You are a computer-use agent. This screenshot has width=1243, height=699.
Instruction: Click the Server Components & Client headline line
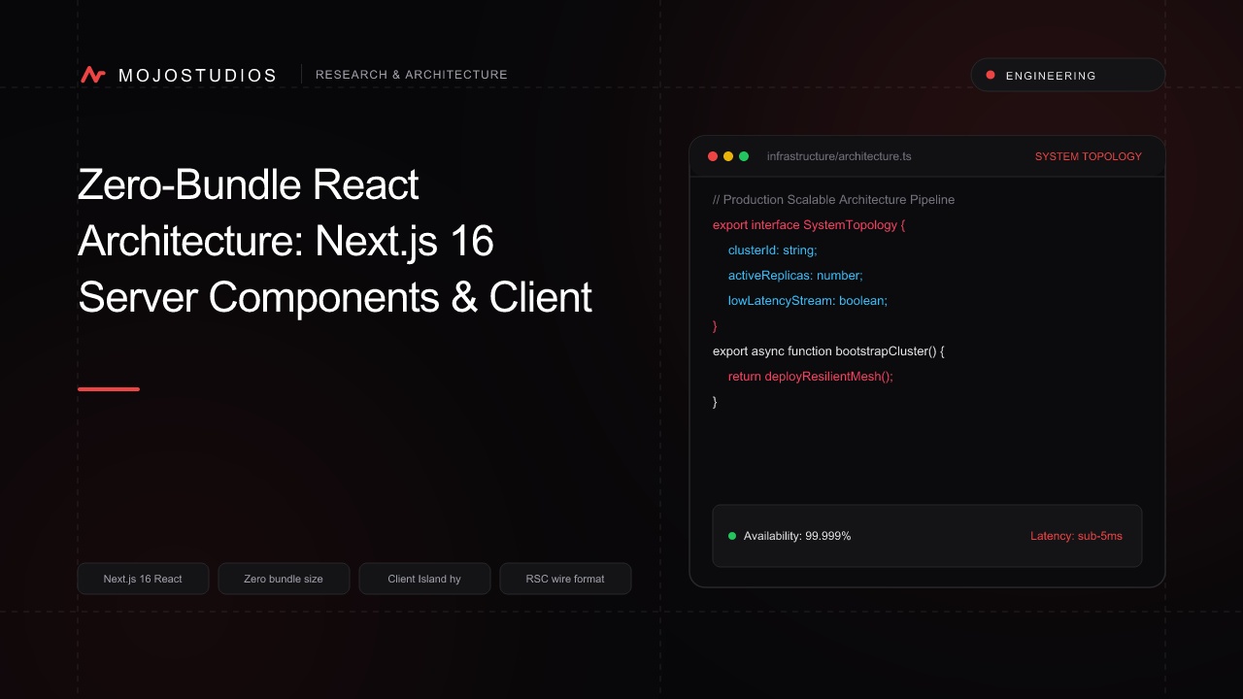335,297
